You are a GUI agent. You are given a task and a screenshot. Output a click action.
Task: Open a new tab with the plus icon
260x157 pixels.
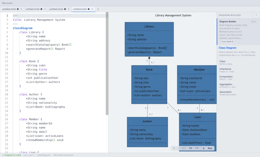click(98, 9)
